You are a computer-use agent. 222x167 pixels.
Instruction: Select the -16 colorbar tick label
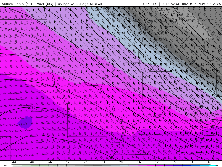tap(138, 162)
